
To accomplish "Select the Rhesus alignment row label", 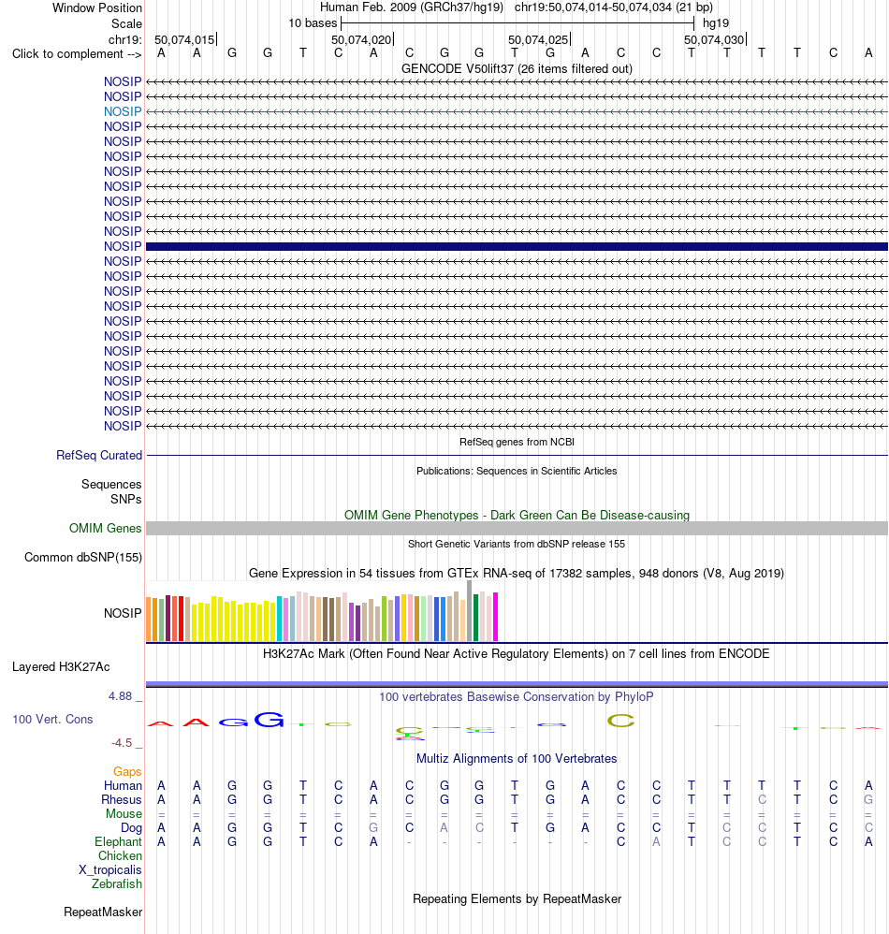I will [x=122, y=800].
